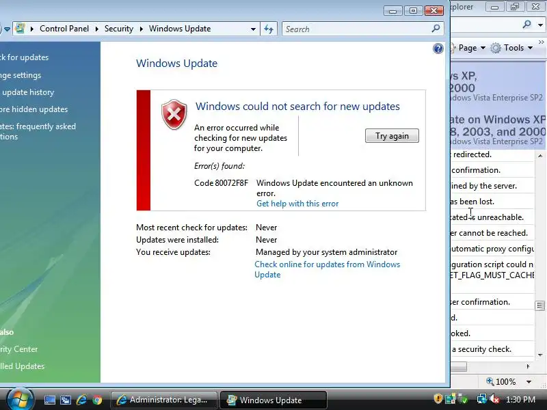Click the blue help question mark icon
Screen dimensions: 547x410
[x=438, y=49]
